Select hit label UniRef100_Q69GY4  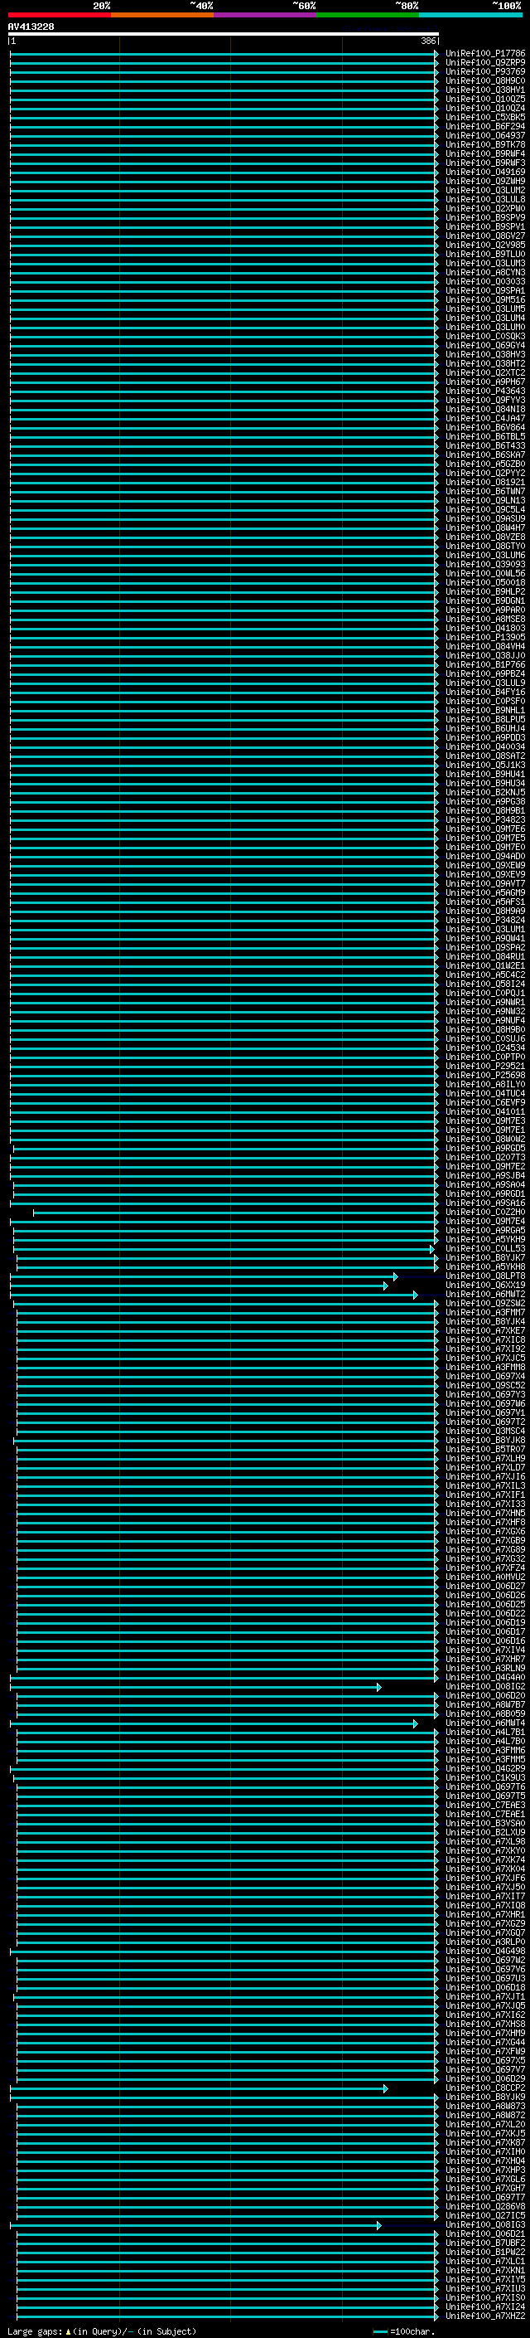(x=484, y=345)
